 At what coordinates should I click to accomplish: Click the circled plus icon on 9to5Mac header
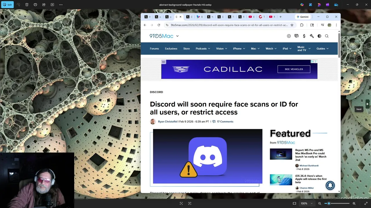pyautogui.click(x=289, y=36)
